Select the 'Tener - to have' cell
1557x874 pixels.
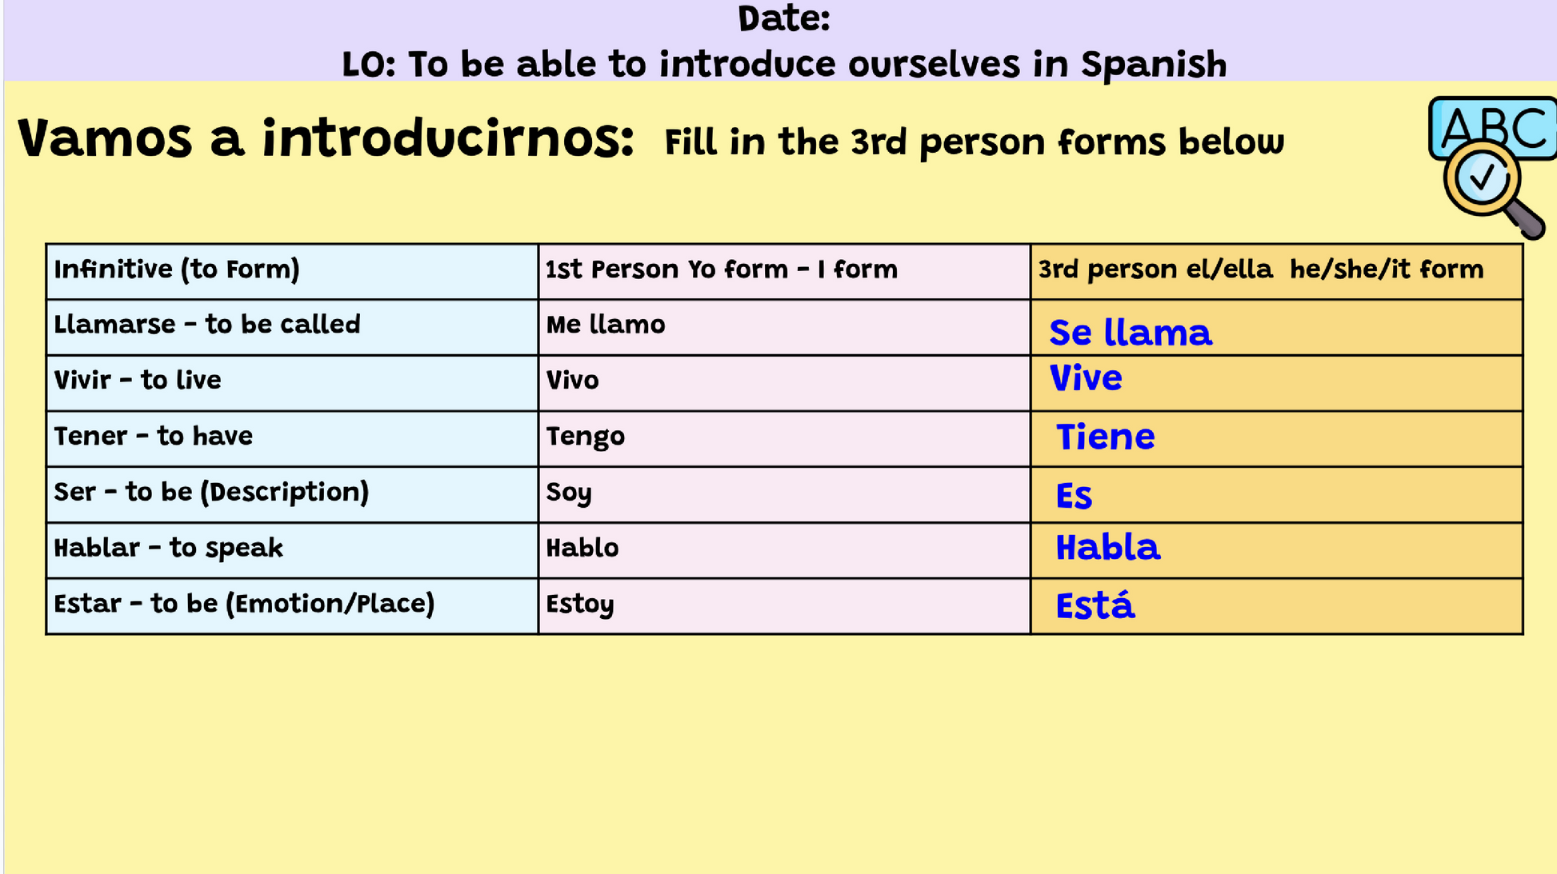292,439
